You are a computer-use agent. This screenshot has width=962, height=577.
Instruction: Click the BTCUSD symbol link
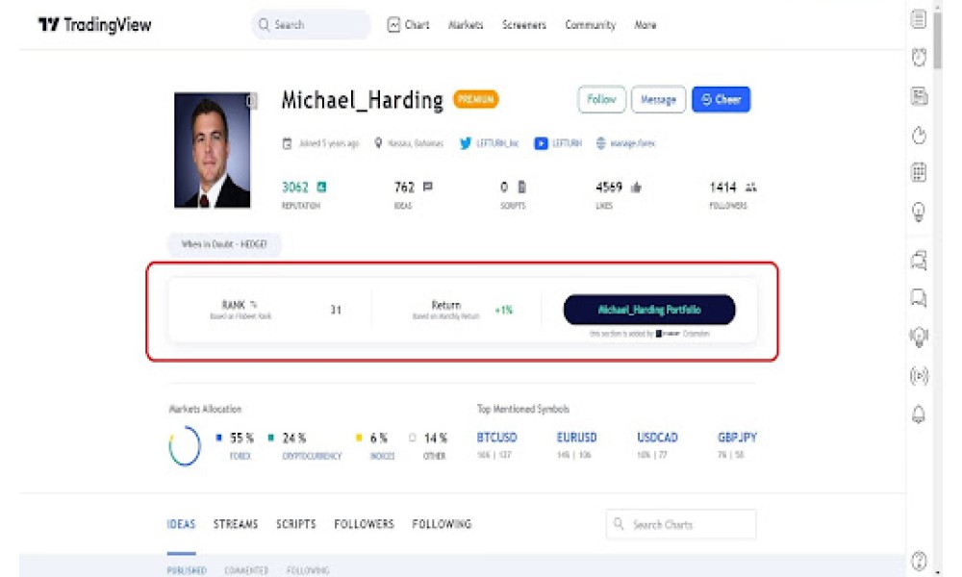[x=497, y=438]
